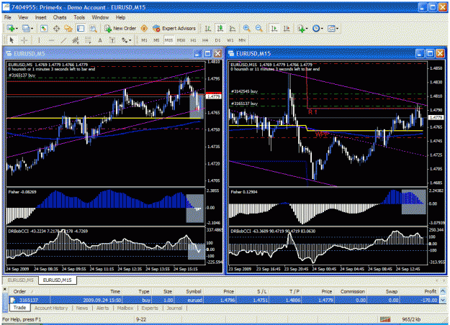The height and width of the screenshot is (325, 450).
Task: Select order row 3165137
Action: coord(224,300)
